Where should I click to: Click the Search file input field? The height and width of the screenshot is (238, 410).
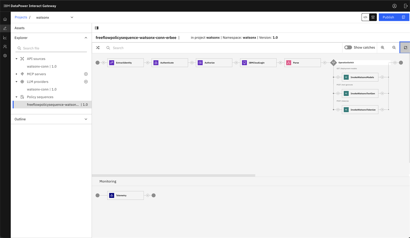click(x=51, y=48)
